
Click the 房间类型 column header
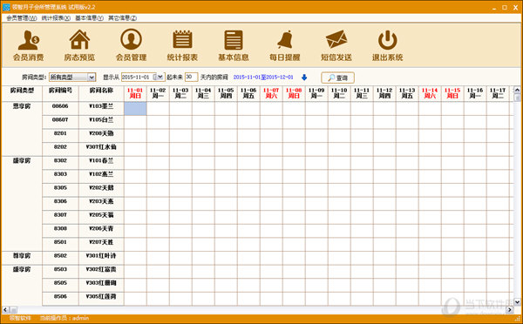(22, 93)
